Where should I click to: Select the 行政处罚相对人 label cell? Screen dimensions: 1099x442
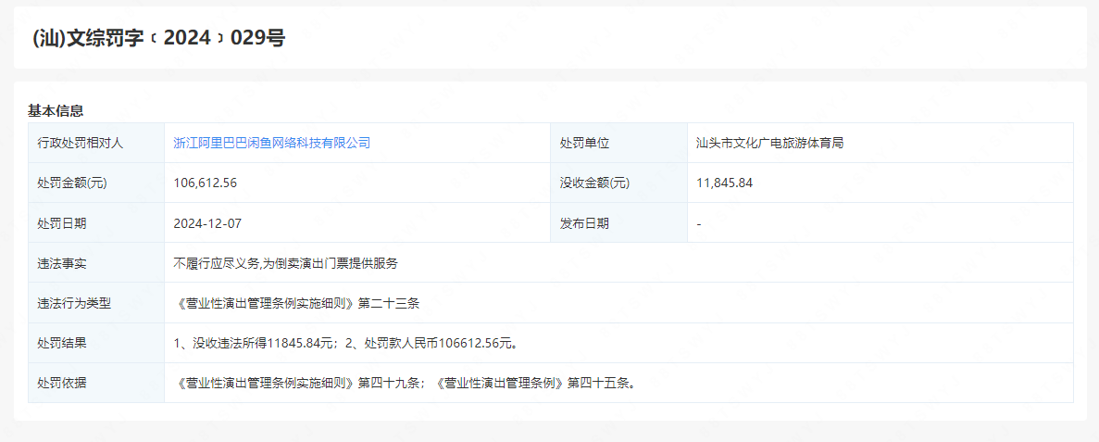click(x=96, y=143)
